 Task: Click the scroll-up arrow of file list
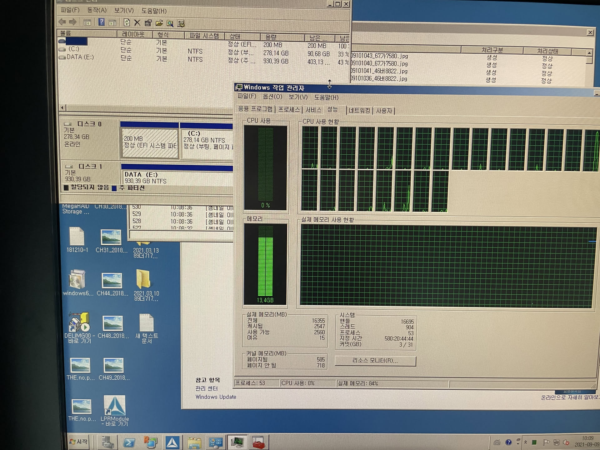tap(589, 52)
